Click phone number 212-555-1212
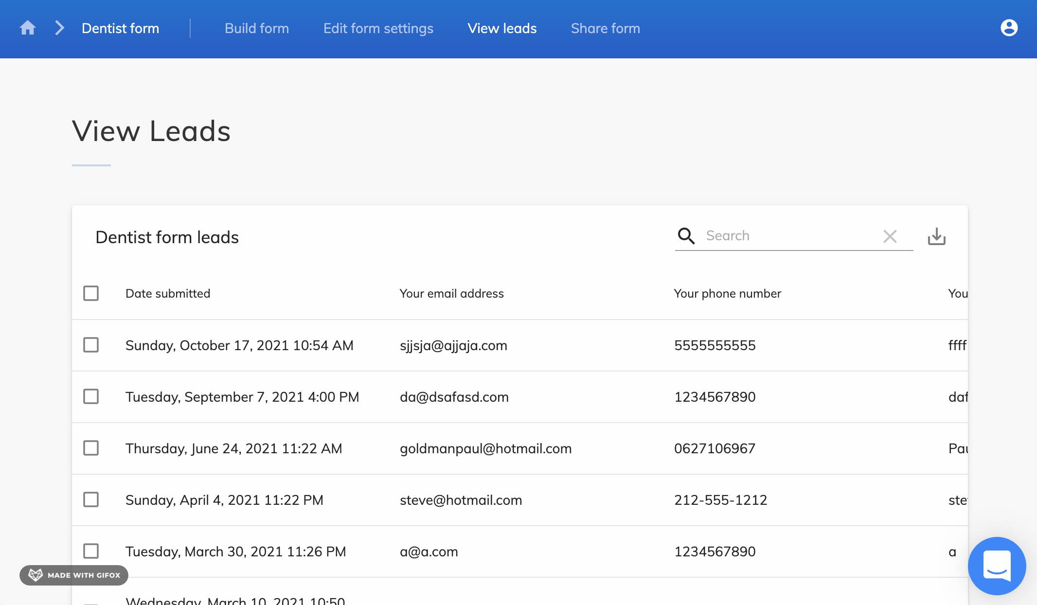 [x=720, y=500]
